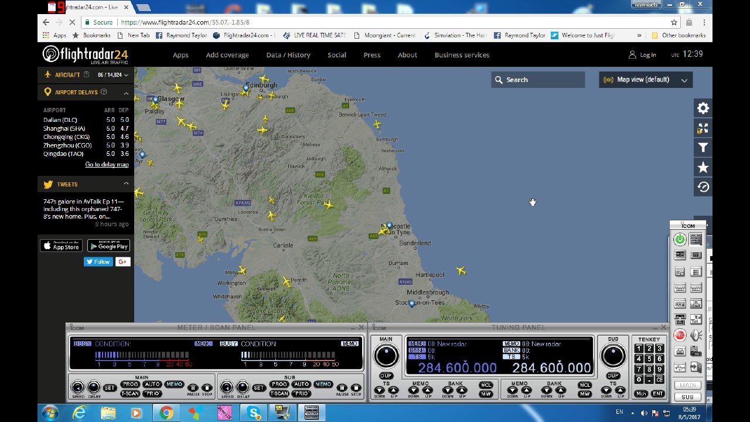Click MAIN scan SET button

tap(110, 388)
